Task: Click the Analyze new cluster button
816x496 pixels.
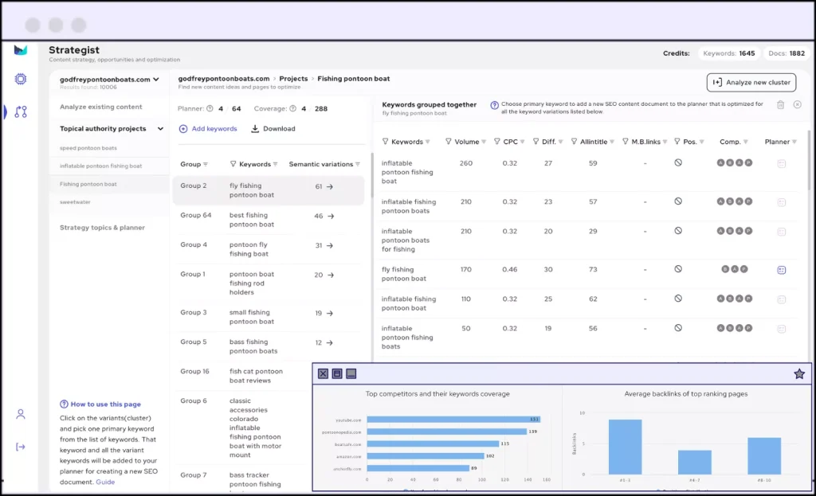Action: point(751,82)
